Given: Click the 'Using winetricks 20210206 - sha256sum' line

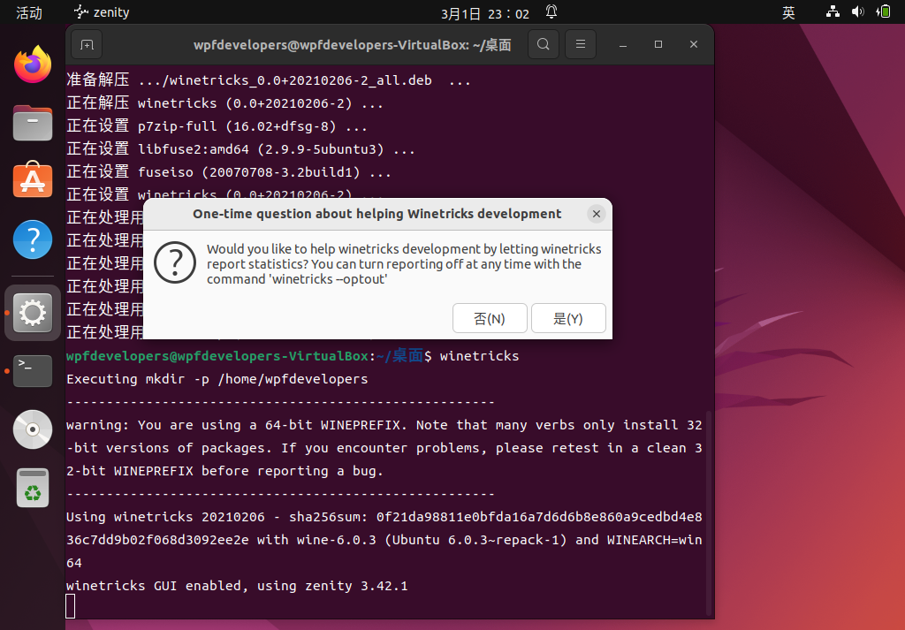Looking at the screenshot, I should click(x=384, y=517).
